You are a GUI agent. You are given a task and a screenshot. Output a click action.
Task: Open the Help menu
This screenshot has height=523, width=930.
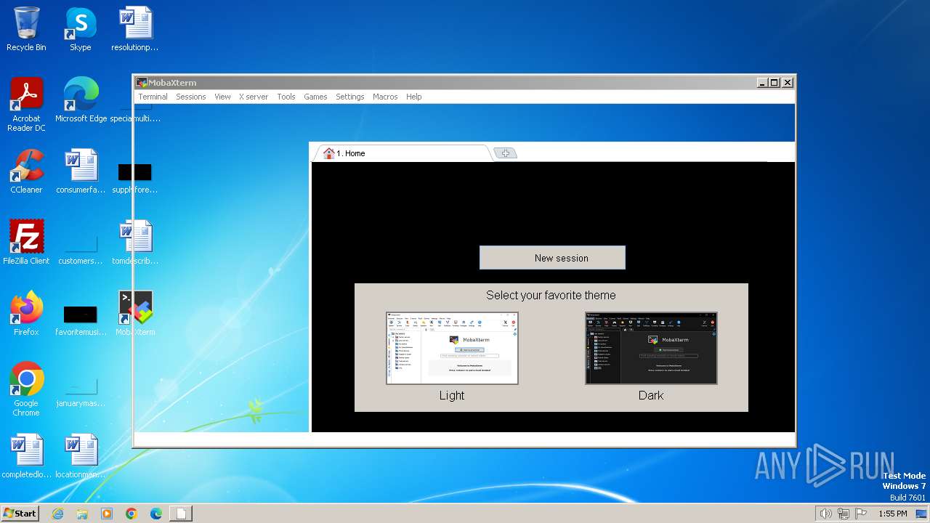(413, 97)
